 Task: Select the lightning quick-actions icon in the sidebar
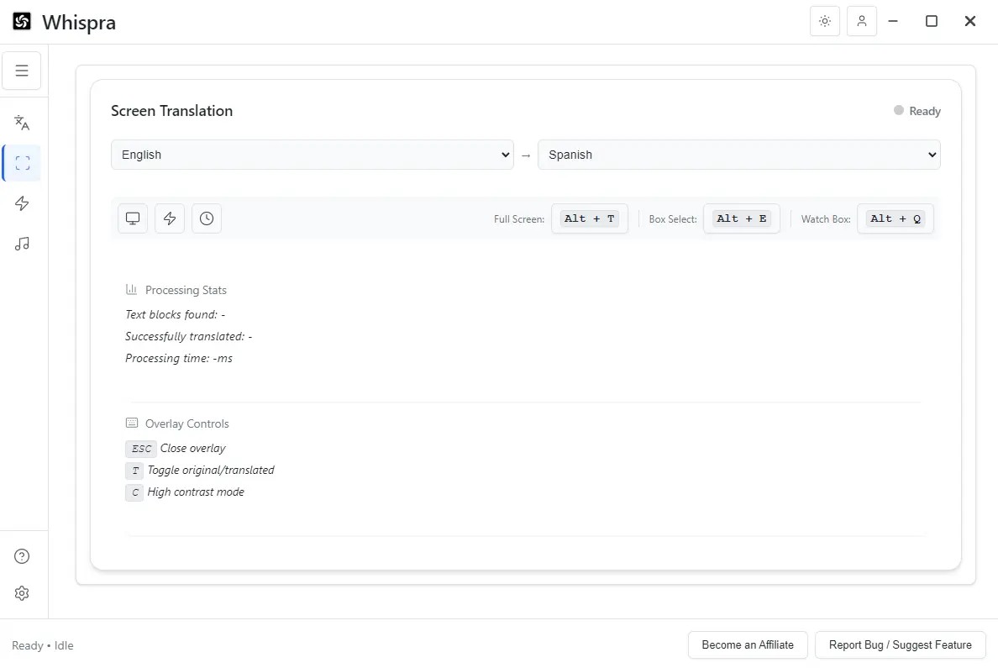pyautogui.click(x=22, y=203)
